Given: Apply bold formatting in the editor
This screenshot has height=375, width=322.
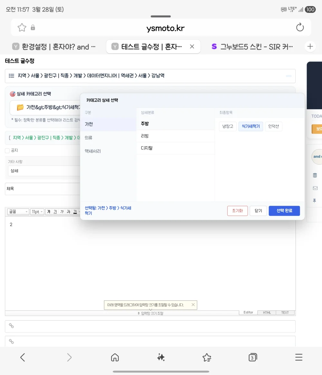Looking at the screenshot, I should click(x=49, y=212).
